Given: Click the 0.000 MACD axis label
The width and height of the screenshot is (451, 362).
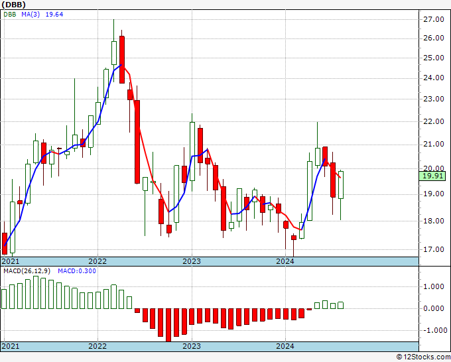Looking at the screenshot, I should [x=434, y=308].
